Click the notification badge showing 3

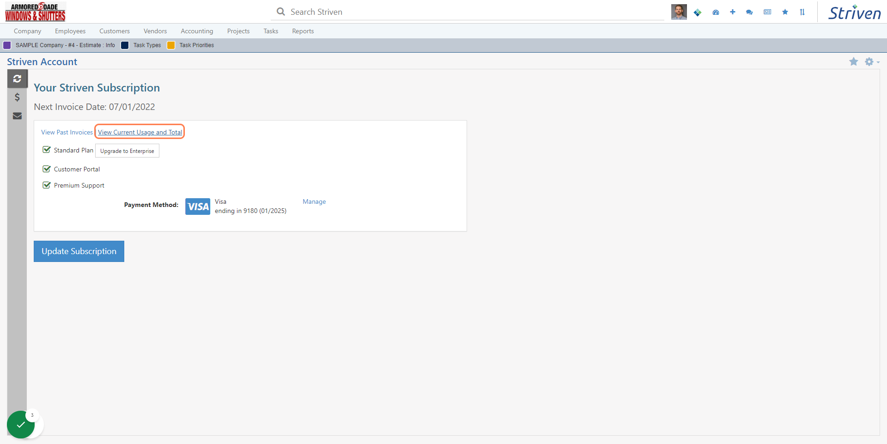(x=32, y=415)
